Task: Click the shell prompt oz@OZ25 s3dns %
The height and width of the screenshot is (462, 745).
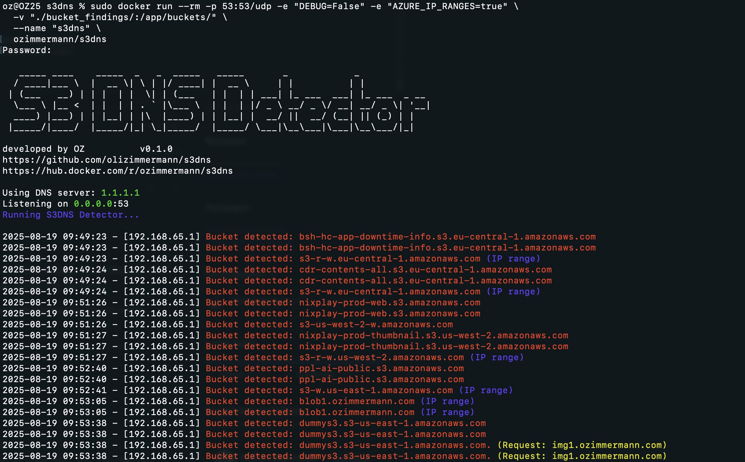Action: point(43,6)
